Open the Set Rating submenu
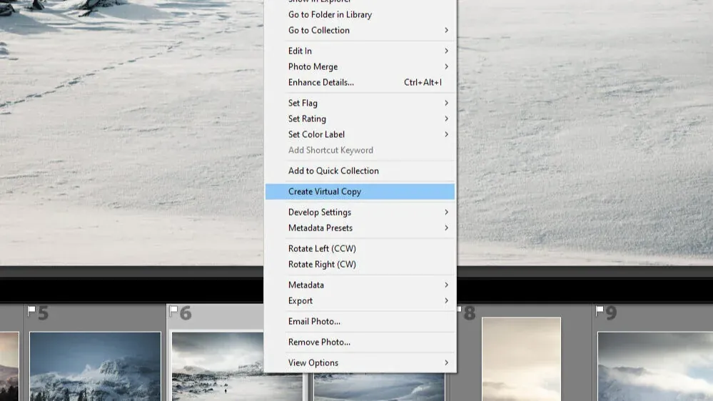This screenshot has width=713, height=401. tap(360, 118)
